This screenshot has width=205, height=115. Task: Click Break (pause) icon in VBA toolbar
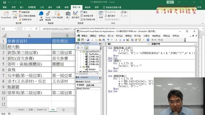120,40
